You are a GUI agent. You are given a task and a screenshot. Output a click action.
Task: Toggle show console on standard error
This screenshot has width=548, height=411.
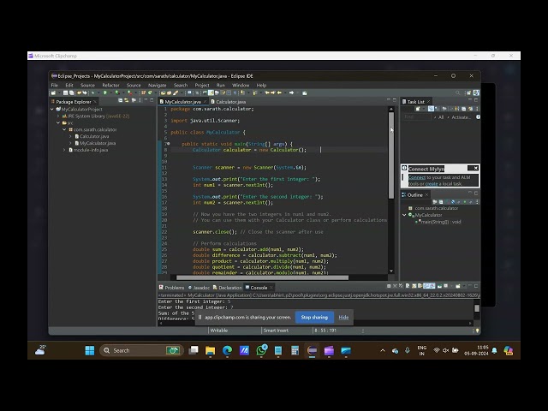pos(432,286)
